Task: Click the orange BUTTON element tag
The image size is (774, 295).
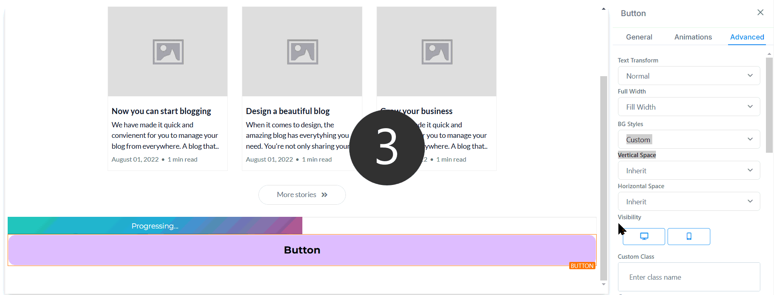Action: coord(582,266)
